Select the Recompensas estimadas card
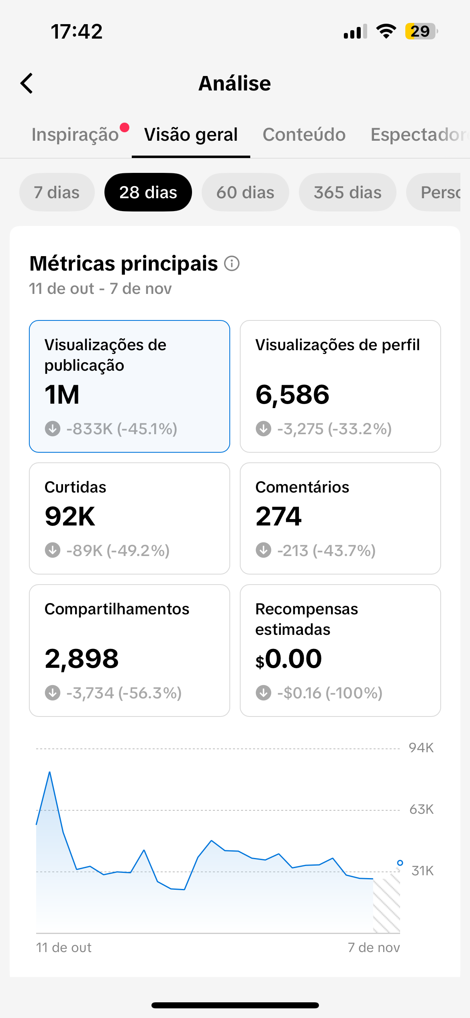 [340, 650]
